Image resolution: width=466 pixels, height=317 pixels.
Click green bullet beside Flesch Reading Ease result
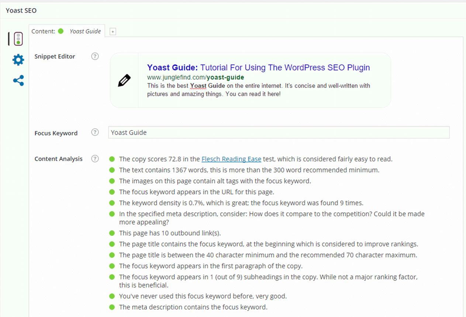pyautogui.click(x=112, y=159)
